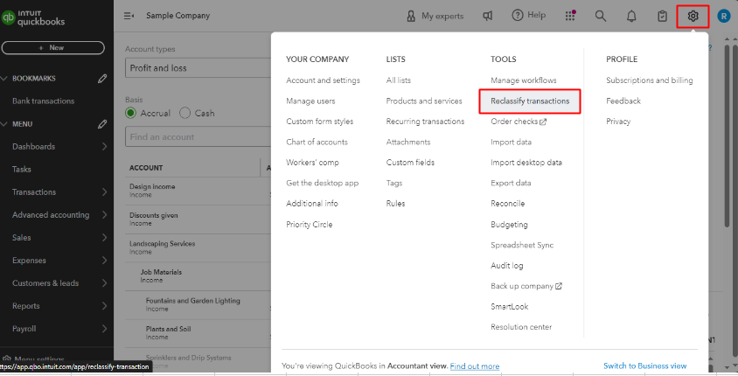This screenshot has height=376, width=738.
Task: Select the Accrual basis radio button
Action: pos(130,113)
